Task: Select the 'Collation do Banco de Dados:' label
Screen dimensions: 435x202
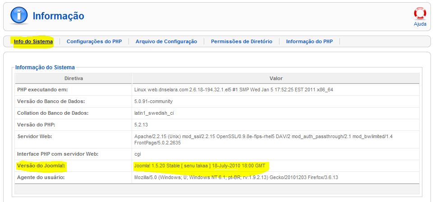Action: pos(53,113)
